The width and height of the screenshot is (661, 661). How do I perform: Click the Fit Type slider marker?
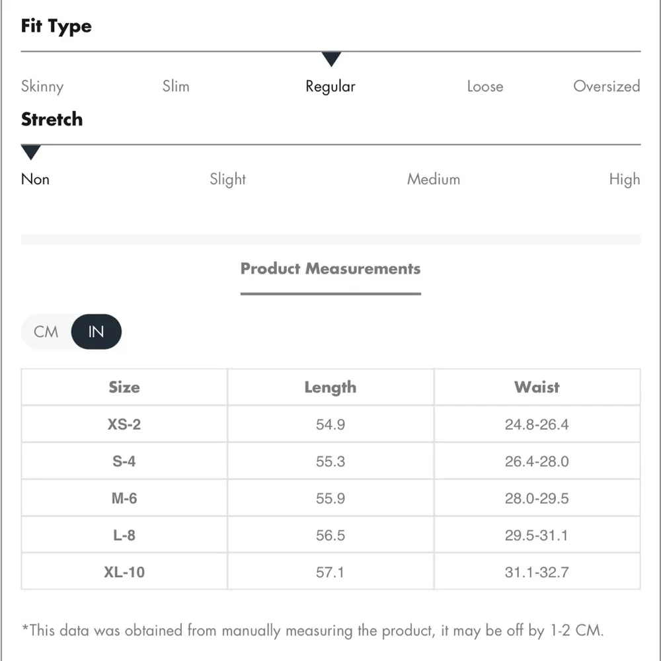pyautogui.click(x=332, y=59)
